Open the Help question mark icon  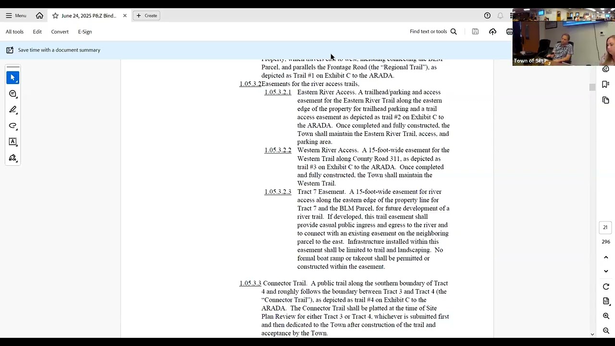point(487,15)
